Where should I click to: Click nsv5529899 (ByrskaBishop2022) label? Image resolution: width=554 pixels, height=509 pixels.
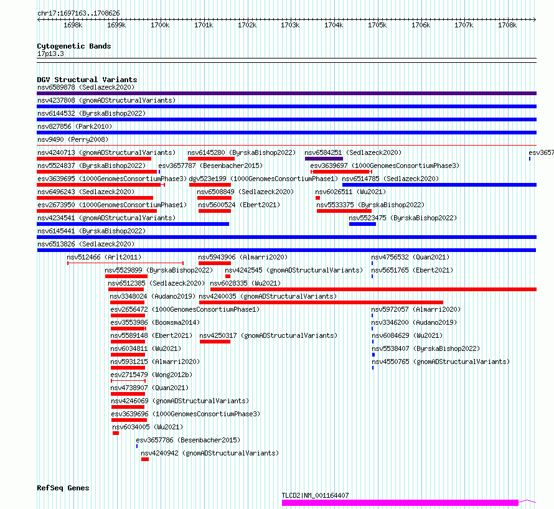(x=159, y=270)
